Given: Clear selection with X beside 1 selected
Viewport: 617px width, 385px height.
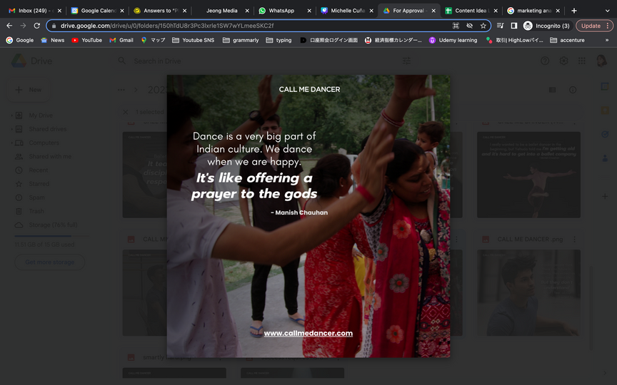Looking at the screenshot, I should click(x=125, y=112).
